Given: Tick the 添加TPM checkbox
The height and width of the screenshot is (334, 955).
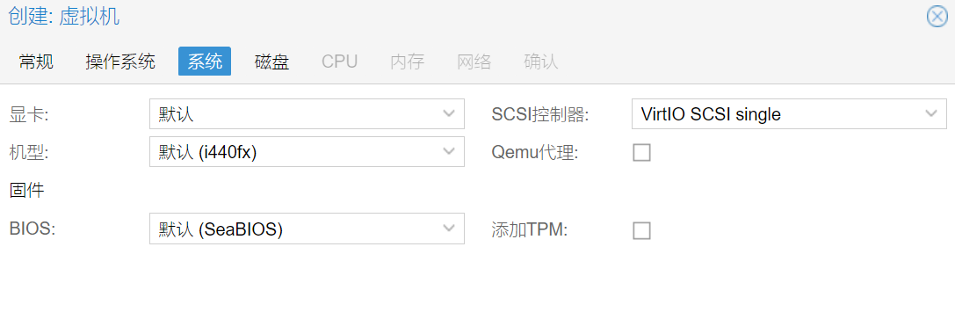Looking at the screenshot, I should [641, 230].
